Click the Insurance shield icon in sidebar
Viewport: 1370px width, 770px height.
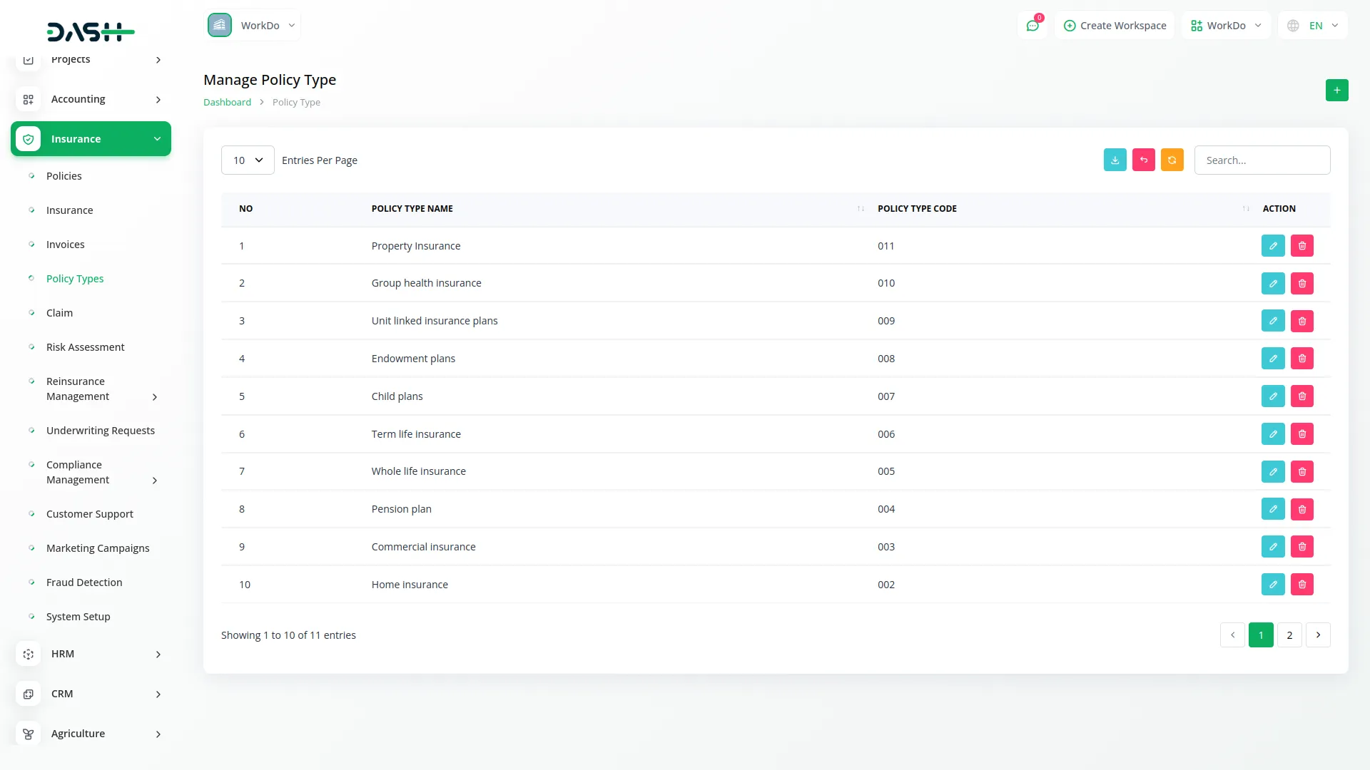[x=28, y=138]
